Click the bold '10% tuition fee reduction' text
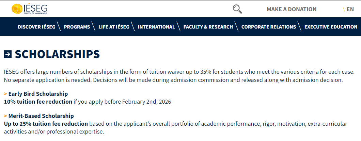This screenshot has height=141, width=361. [x=38, y=102]
